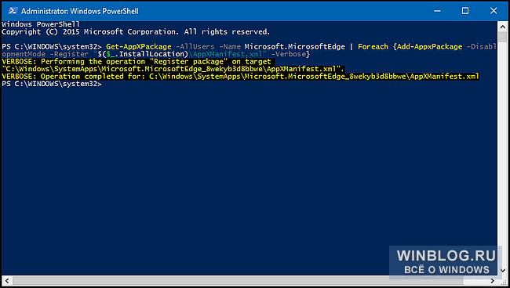Click the Administrator: Windows PowerShell title text
Viewport: 510px width, 288px height.
pos(80,11)
